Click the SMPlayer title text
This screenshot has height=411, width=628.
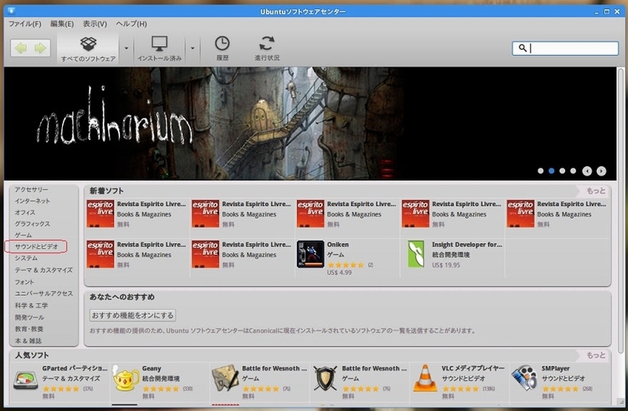(x=556, y=368)
